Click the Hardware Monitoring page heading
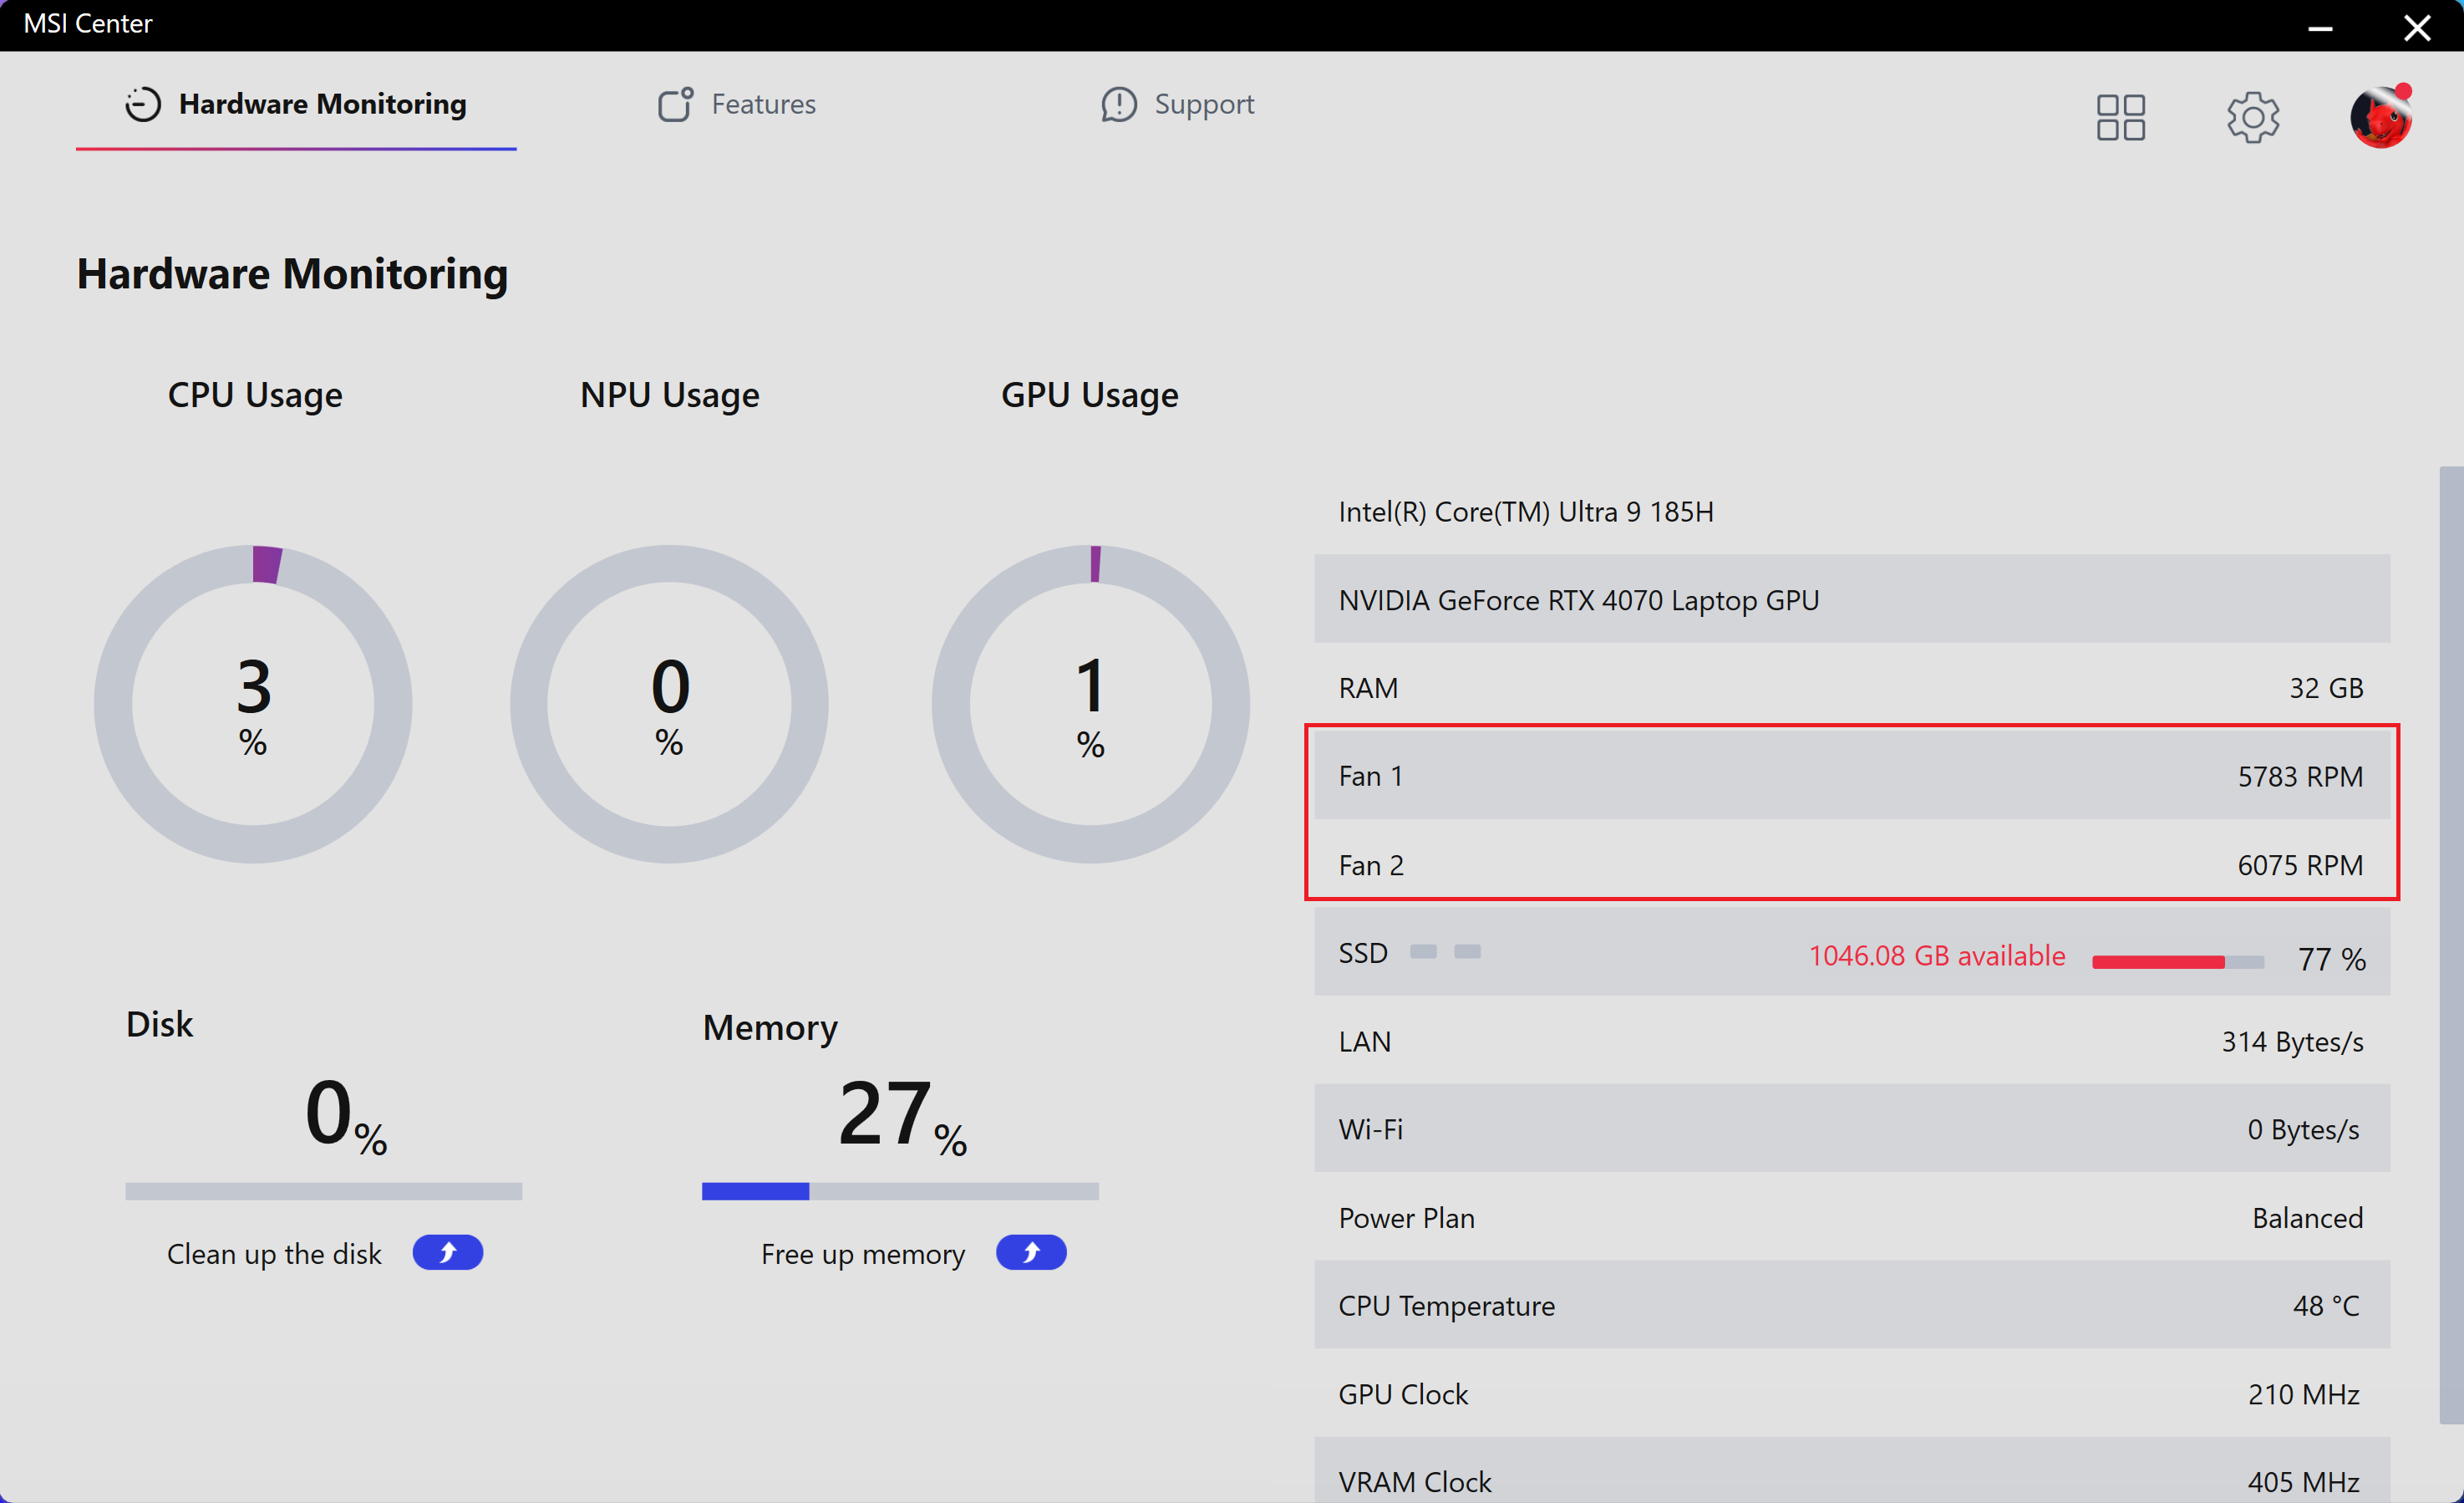Viewport: 2464px width, 1503px height. tap(293, 274)
